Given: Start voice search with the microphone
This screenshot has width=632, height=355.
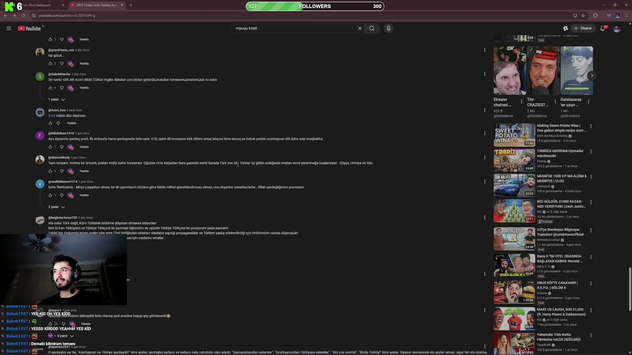Looking at the screenshot, I should pos(389,28).
